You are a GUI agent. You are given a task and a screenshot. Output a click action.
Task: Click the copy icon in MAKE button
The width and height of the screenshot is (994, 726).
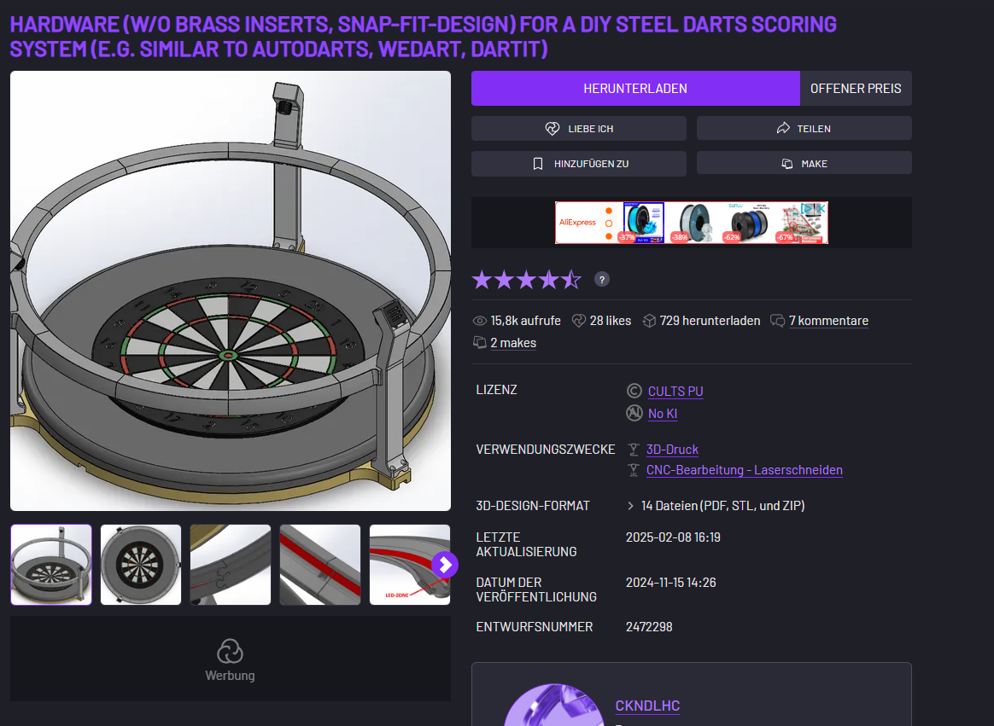tap(787, 164)
